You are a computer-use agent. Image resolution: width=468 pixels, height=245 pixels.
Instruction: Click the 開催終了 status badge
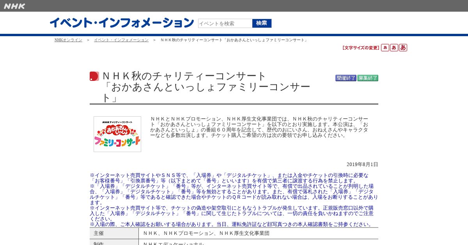tap(346, 78)
